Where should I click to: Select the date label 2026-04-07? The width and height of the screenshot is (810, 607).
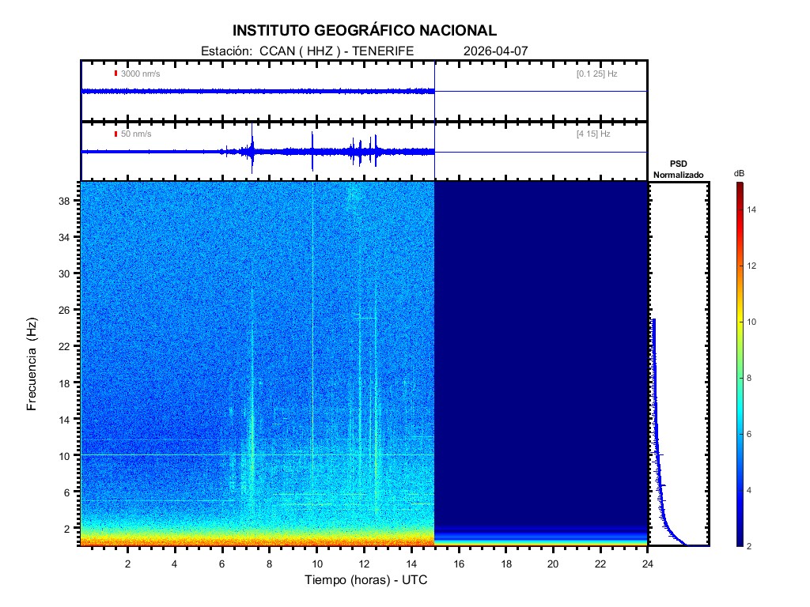coord(495,51)
